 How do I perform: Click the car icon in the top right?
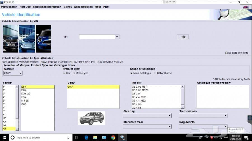[245, 7]
